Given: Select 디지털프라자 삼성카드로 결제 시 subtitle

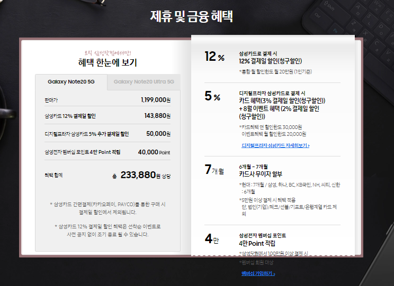Looking at the screenshot, I should [x=272, y=93].
